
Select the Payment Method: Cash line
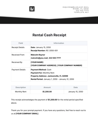41,70
